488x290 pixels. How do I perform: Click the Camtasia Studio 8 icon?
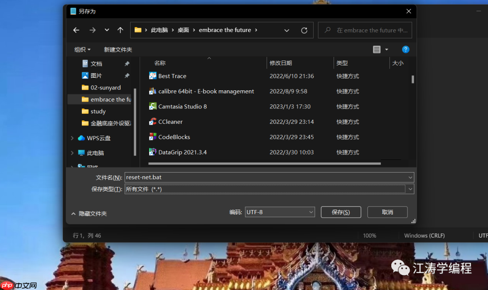point(153,106)
